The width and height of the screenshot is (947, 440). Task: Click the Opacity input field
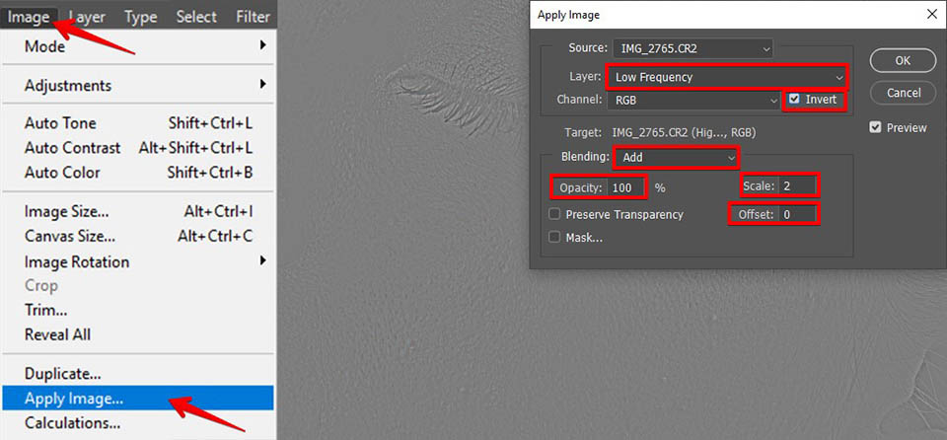625,186
